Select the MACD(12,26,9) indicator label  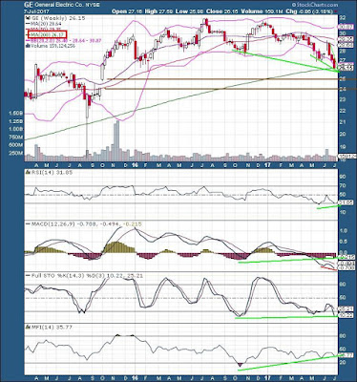pyautogui.click(x=84, y=224)
